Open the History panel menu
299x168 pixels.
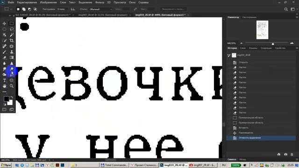[297, 48]
